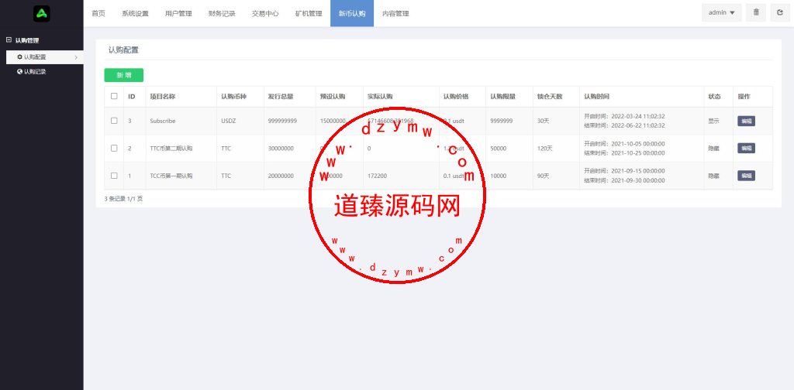This screenshot has height=390, width=794.
Task: Click 编辑 for the Subscribe row
Action: coord(746,121)
